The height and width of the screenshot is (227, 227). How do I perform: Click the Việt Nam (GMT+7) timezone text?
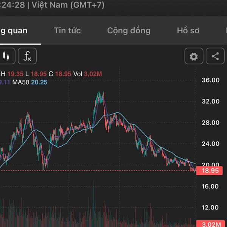[68, 5]
